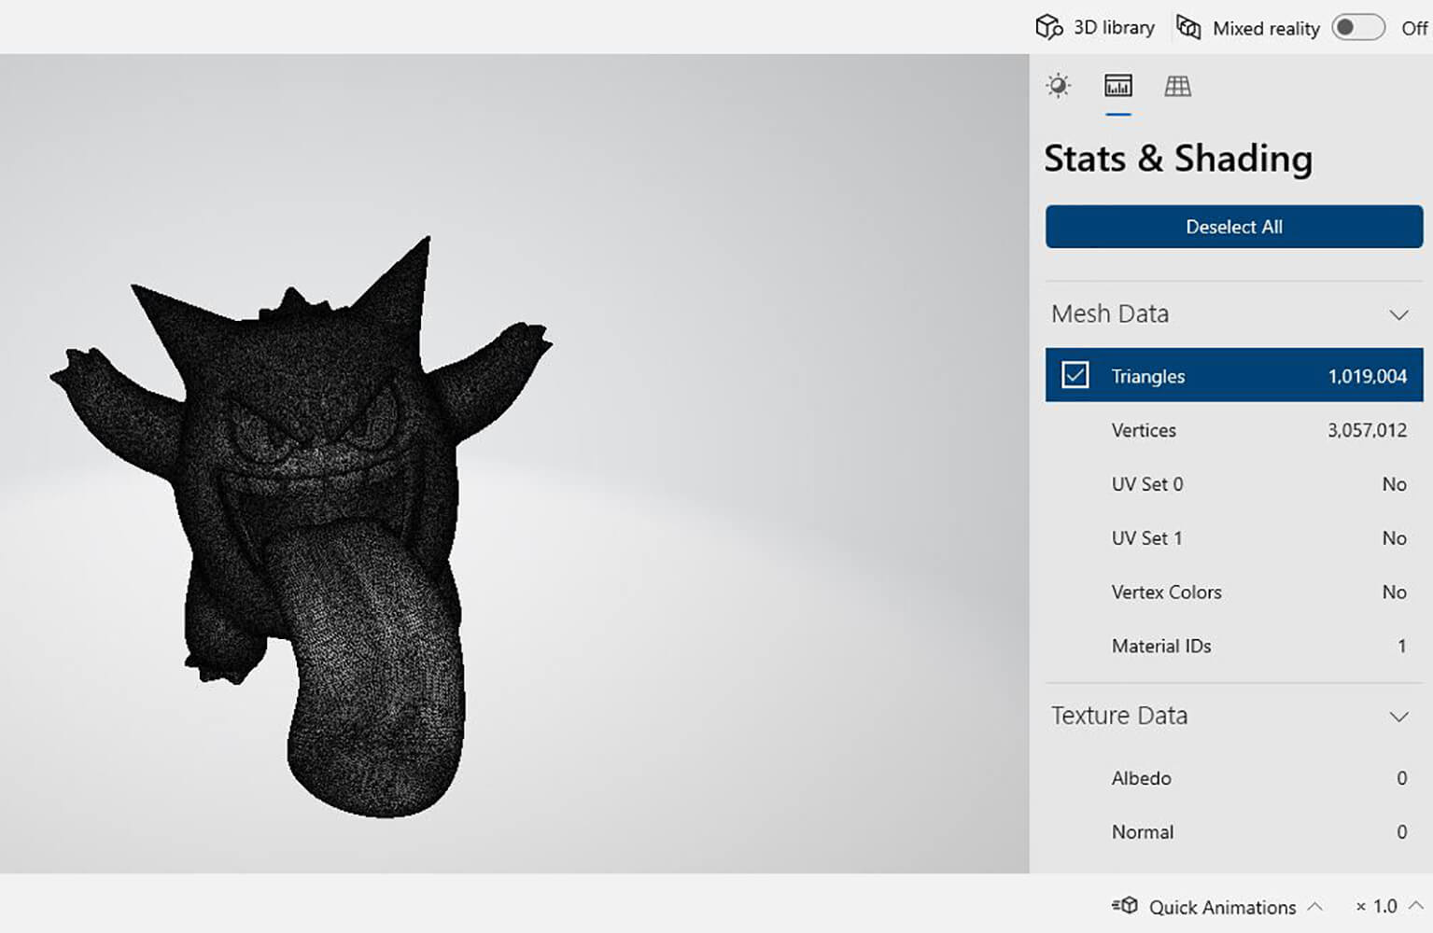1433x933 pixels.
Task: Uncheck the Triangles checkbox
Action: click(1075, 375)
